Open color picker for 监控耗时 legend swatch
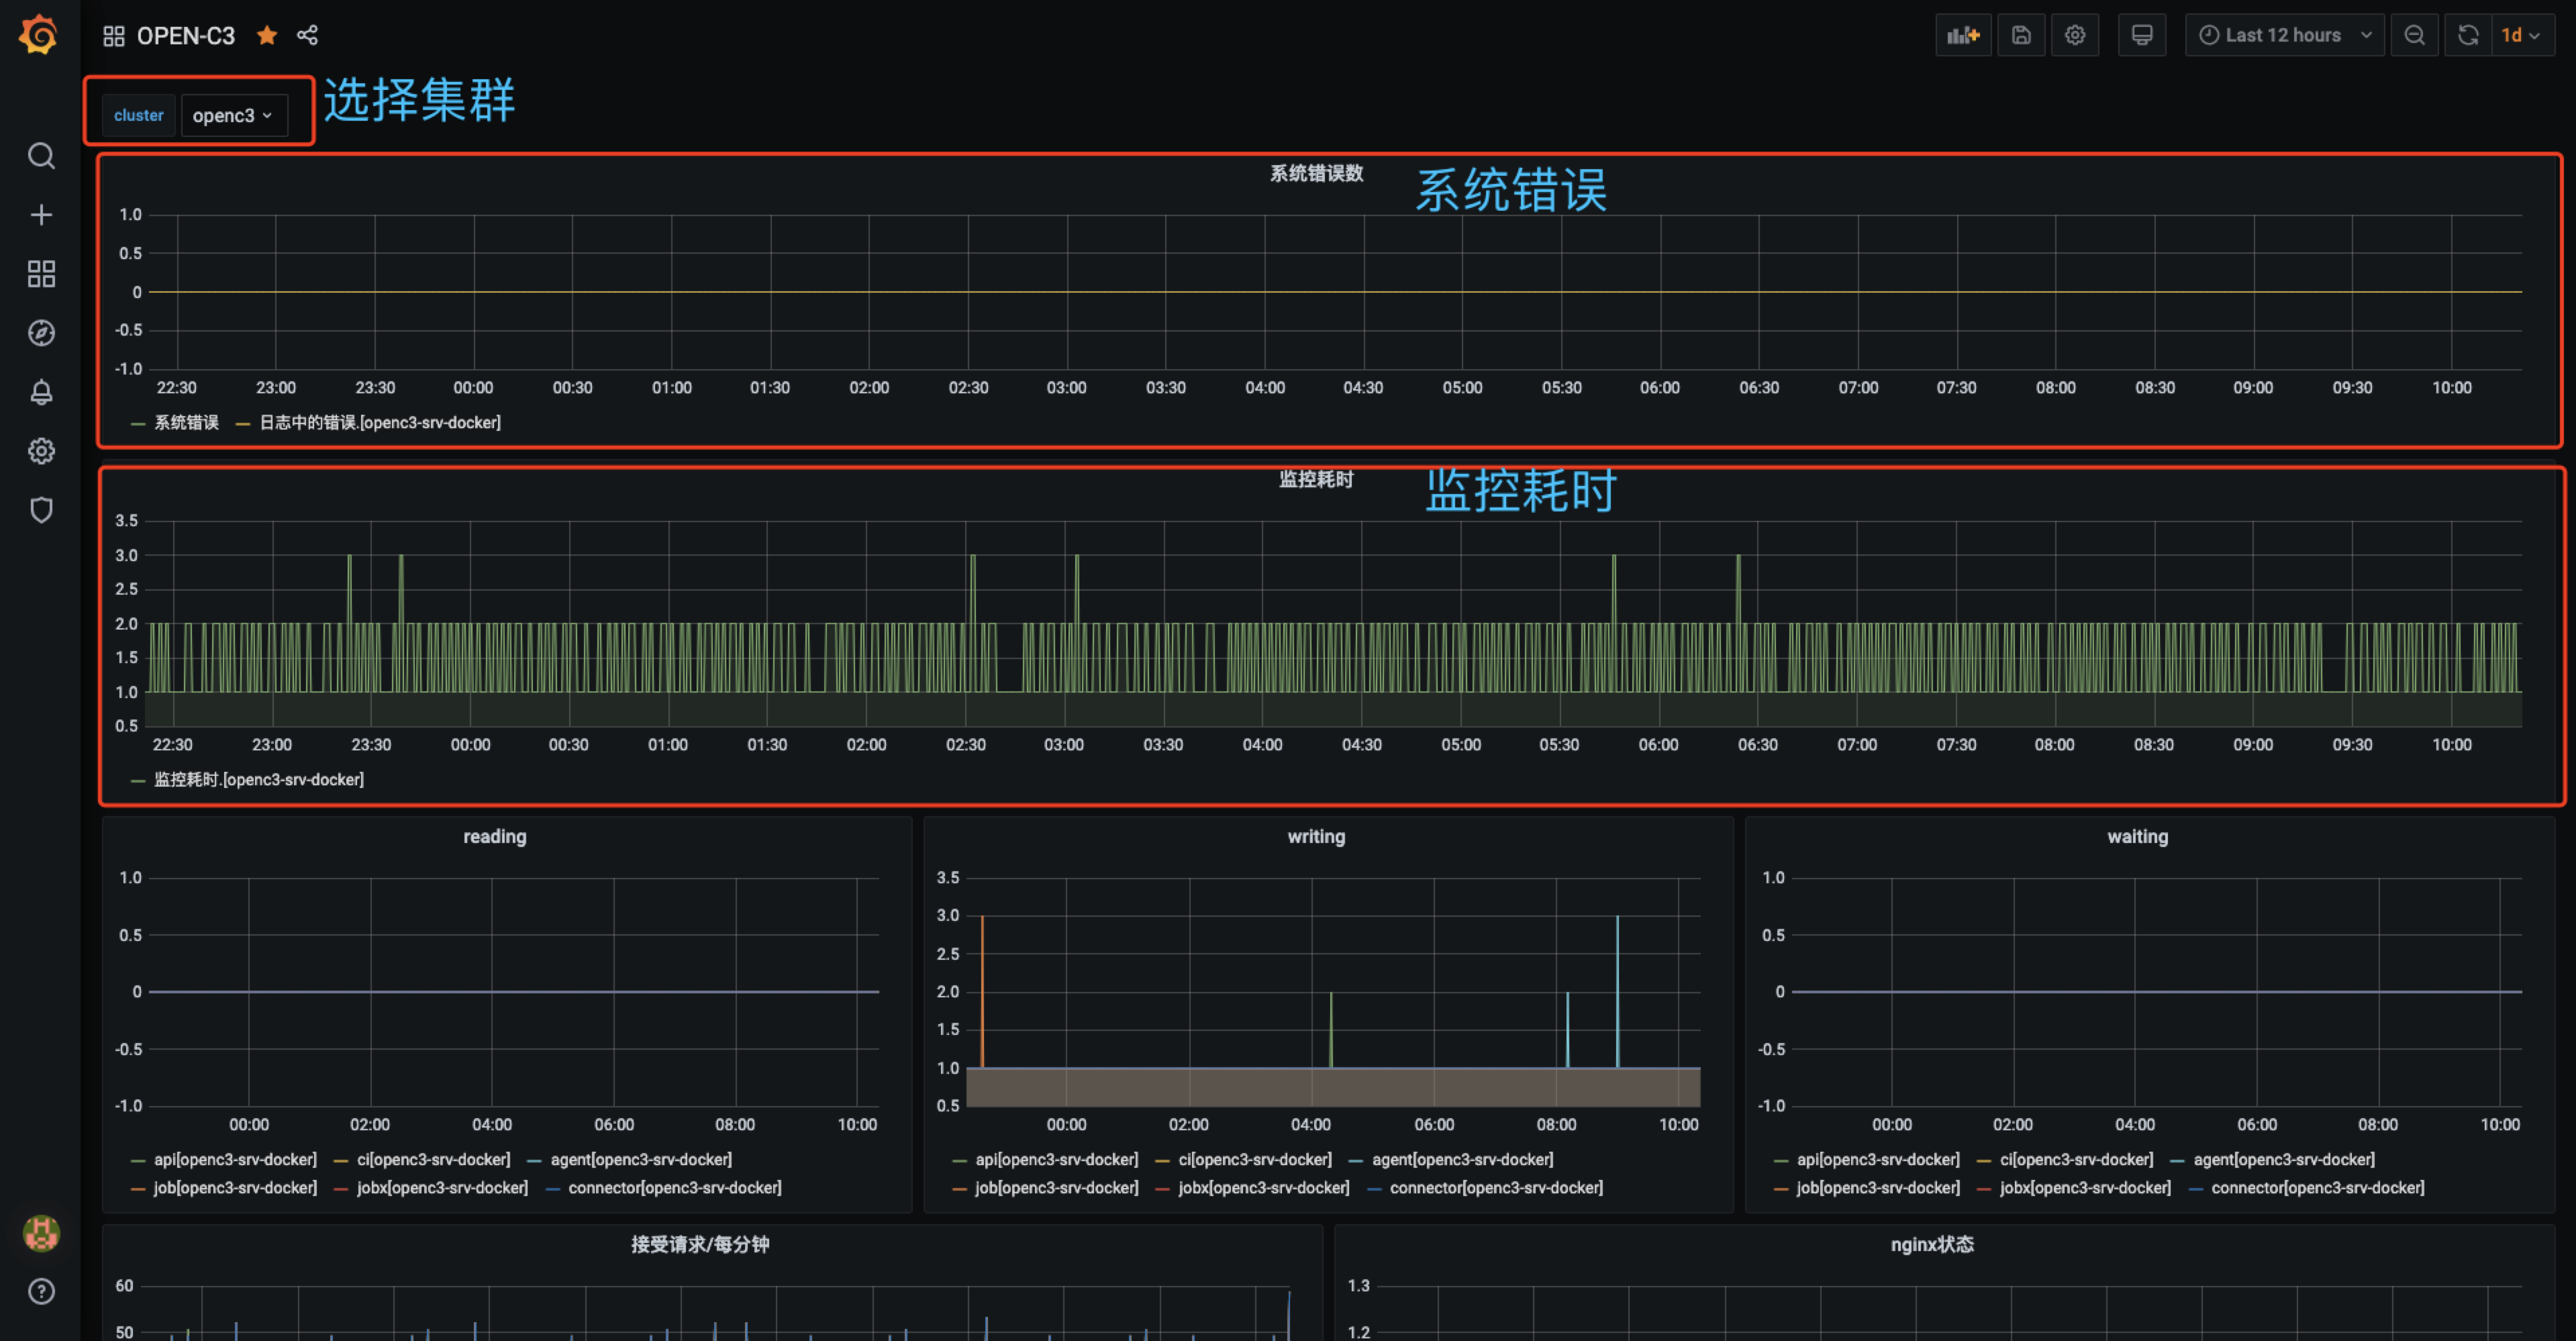Image resolution: width=2576 pixels, height=1341 pixels. click(x=138, y=781)
